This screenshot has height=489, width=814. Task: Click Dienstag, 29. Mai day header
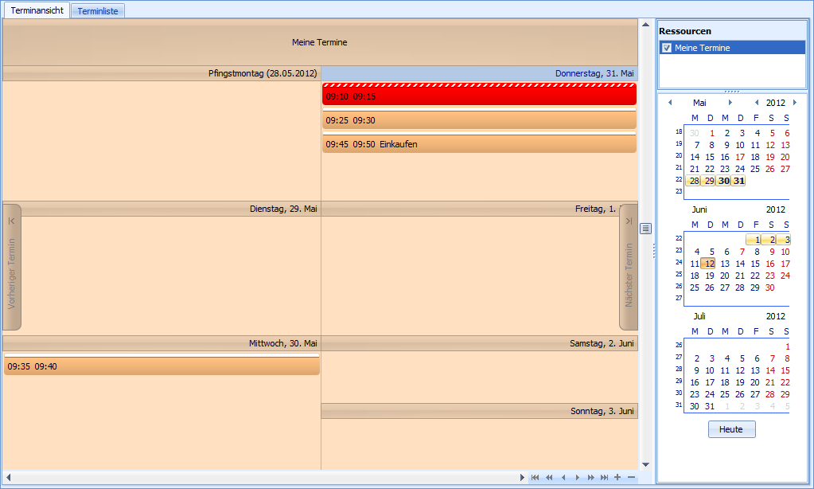point(162,209)
